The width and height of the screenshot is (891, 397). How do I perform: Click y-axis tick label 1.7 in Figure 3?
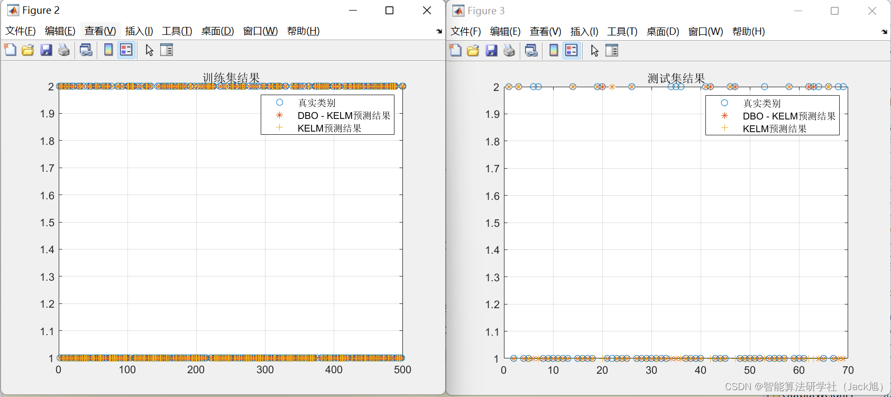pyautogui.click(x=492, y=169)
